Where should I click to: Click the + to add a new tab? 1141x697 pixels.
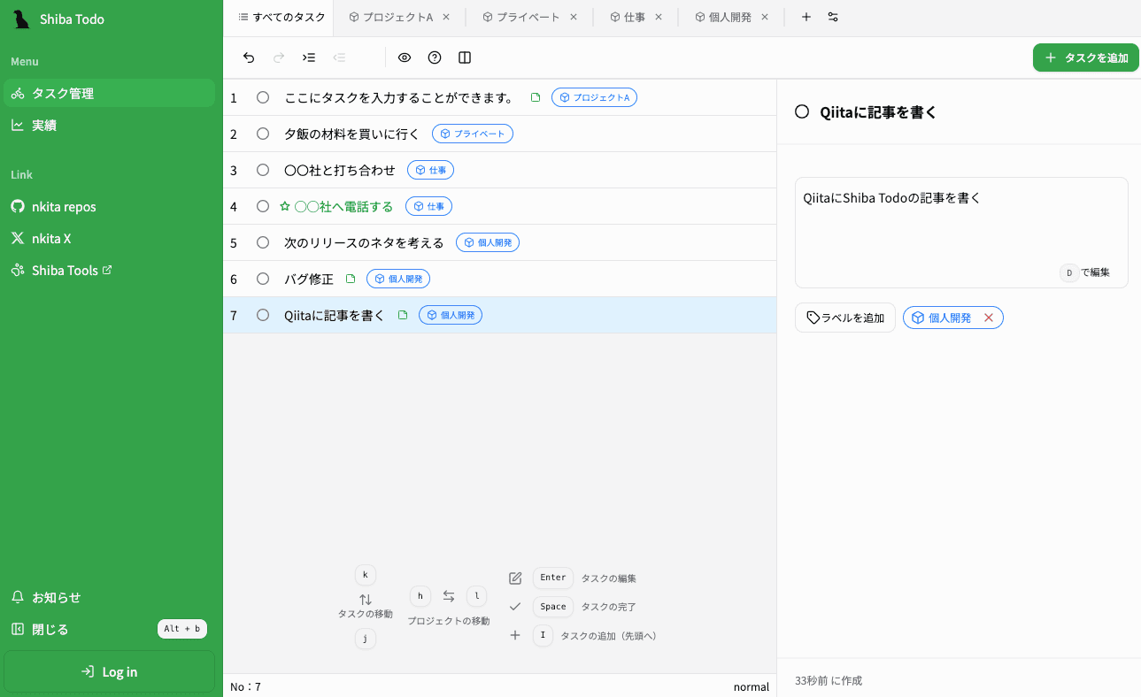pos(806,16)
